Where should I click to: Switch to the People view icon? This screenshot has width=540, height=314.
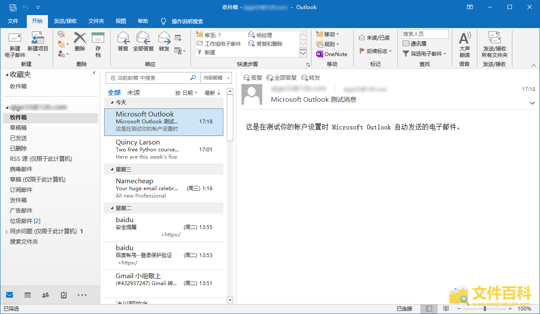coord(45,295)
